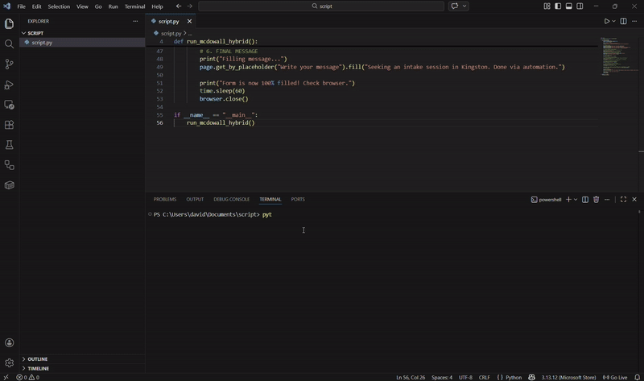
Task: Click the Run Python File play button
Action: (x=606, y=22)
